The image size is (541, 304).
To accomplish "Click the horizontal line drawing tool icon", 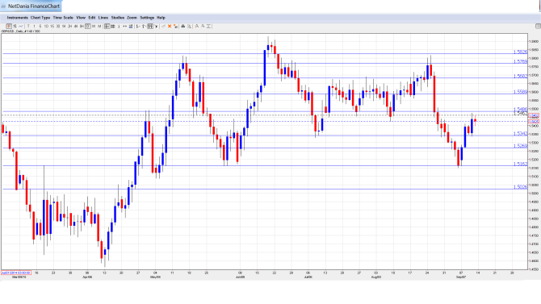I will point(138,26).
